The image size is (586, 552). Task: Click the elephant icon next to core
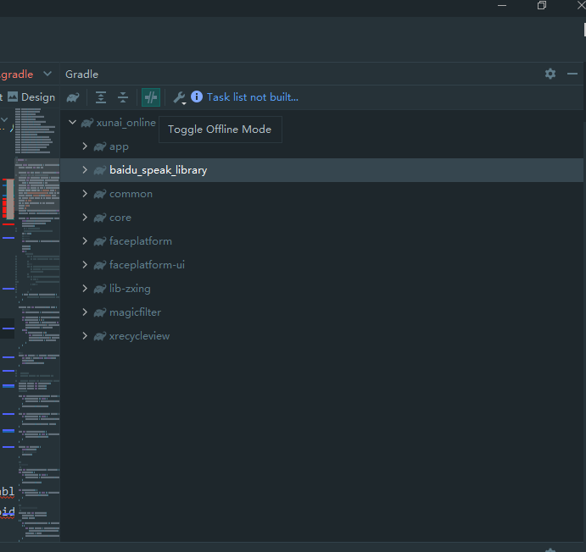click(x=100, y=218)
